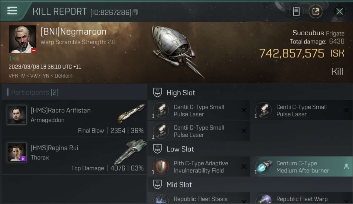The image size is (353, 204).
Task: Select Regina Rui's portrait
Action: [17, 152]
